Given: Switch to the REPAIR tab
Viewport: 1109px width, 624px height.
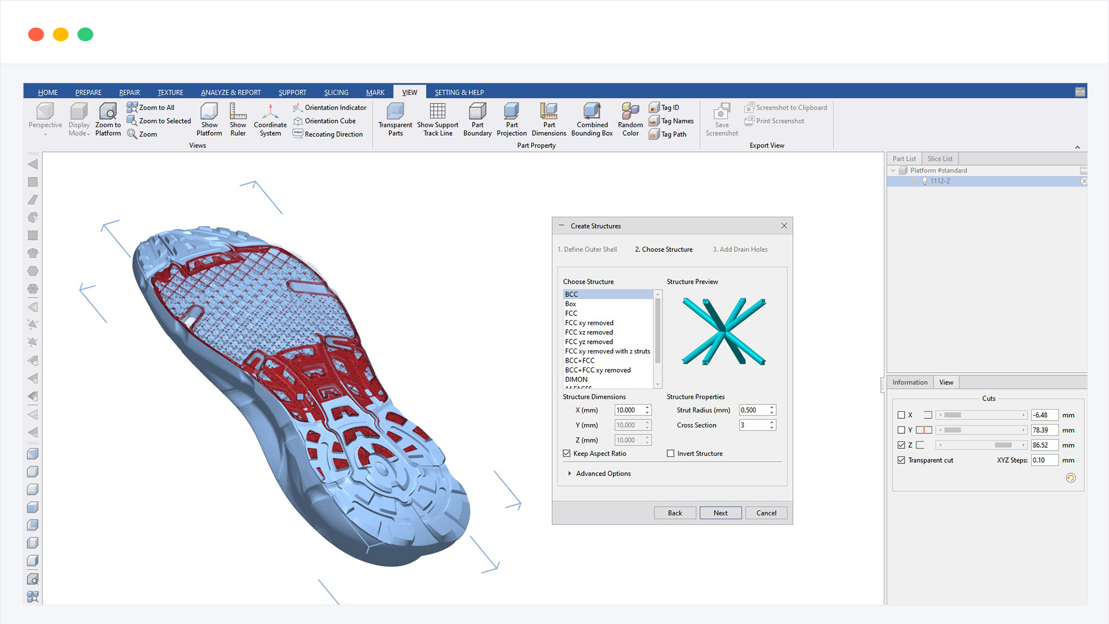Looking at the screenshot, I should pos(129,92).
